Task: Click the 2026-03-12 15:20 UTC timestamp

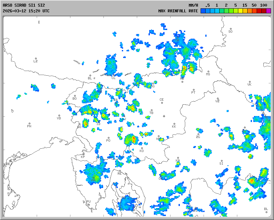Action: pos(26,11)
